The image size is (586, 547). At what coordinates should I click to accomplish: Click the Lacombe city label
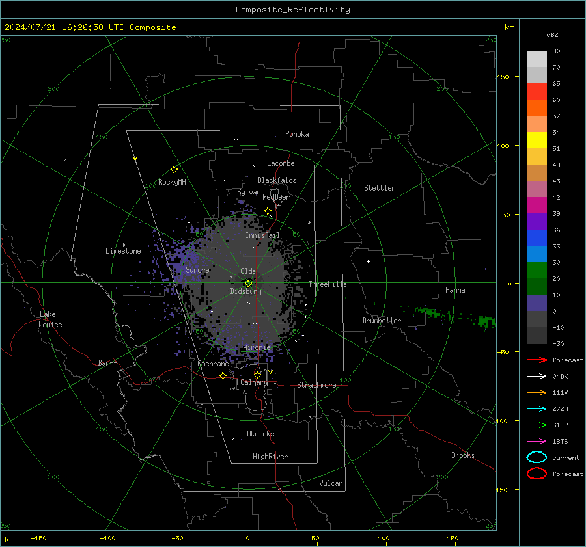click(x=281, y=163)
